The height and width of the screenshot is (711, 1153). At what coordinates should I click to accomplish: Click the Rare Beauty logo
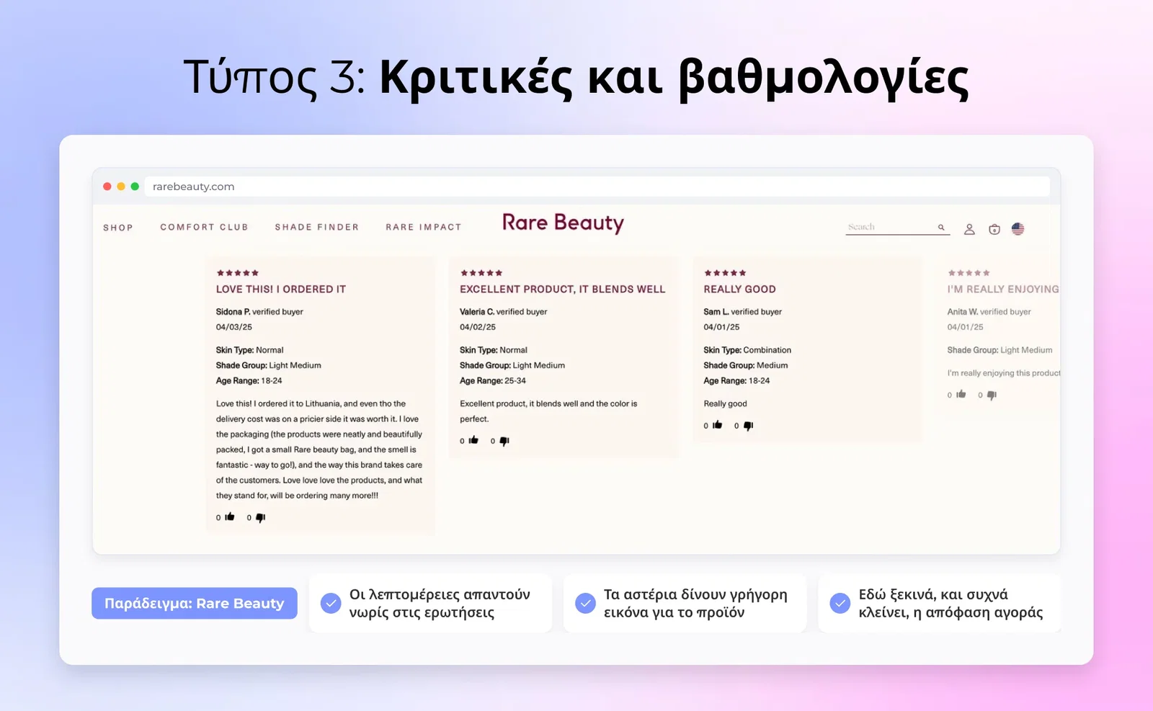coord(563,223)
